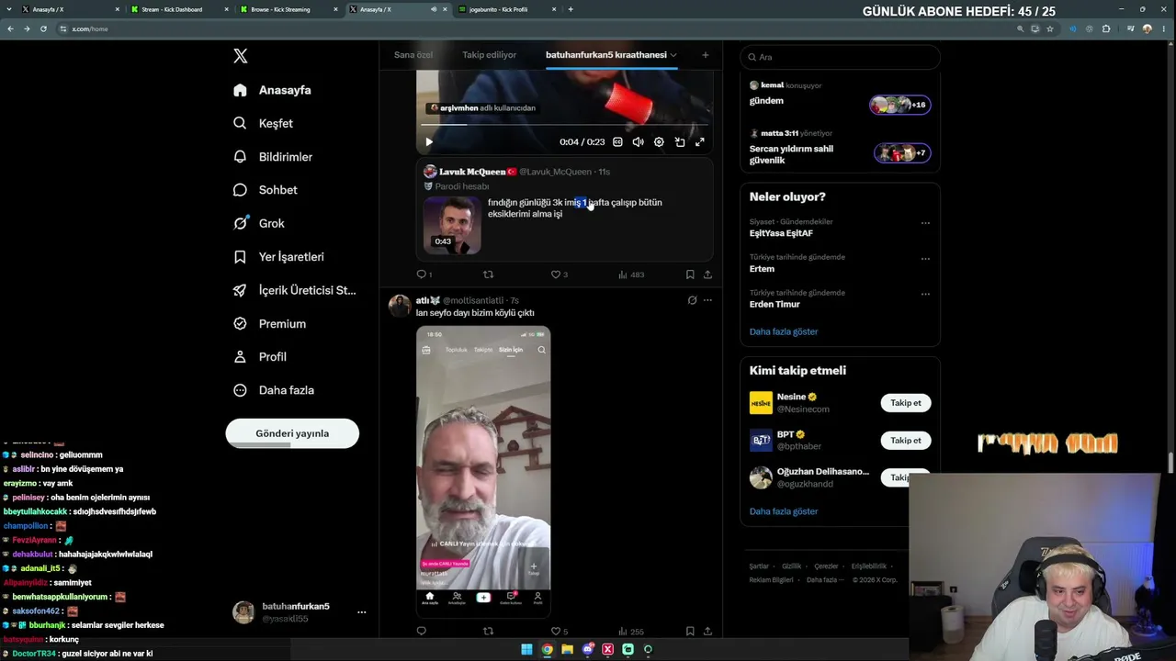
Task: Reload the page in Chrome
Action: tap(43, 28)
